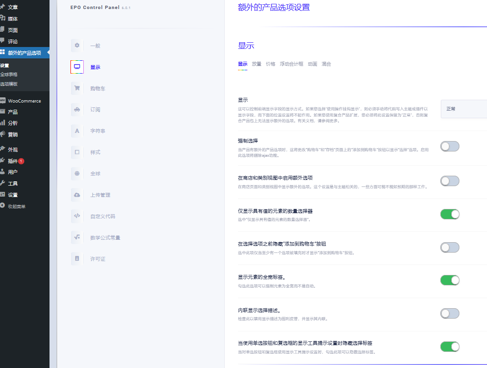Click the 文章 pin icon in admin menu
The width and height of the screenshot is (487, 368).
click(x=2, y=7)
